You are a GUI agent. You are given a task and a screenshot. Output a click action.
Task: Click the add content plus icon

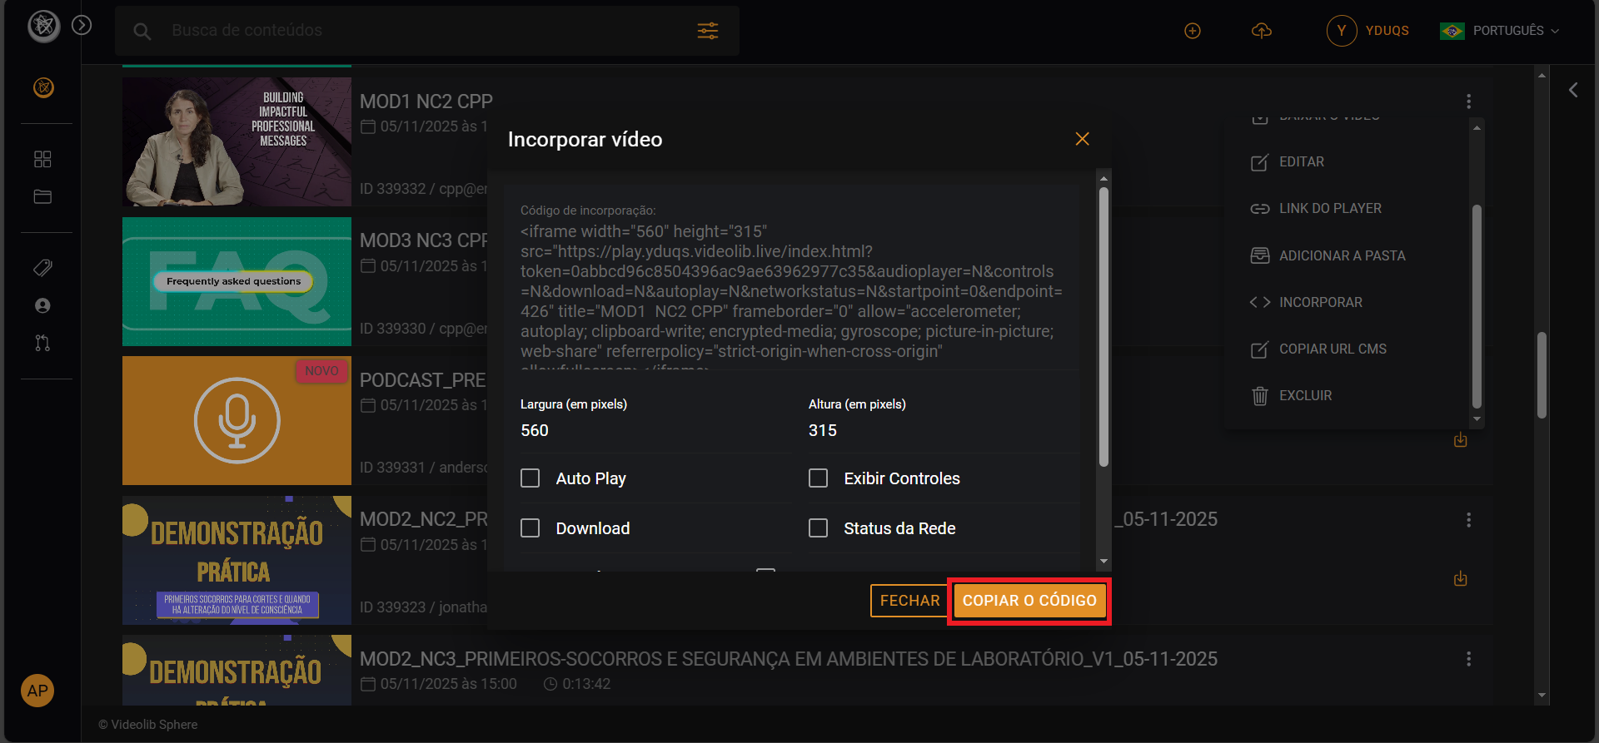1193,31
